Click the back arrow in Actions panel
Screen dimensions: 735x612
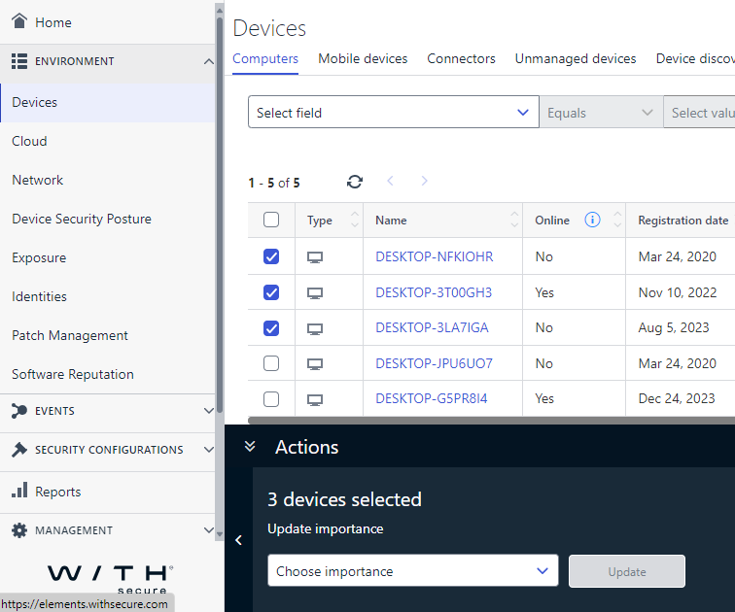(x=238, y=540)
